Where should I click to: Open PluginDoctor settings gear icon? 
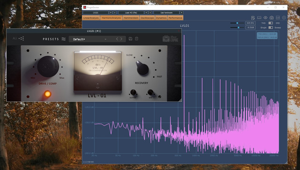coord(284,18)
